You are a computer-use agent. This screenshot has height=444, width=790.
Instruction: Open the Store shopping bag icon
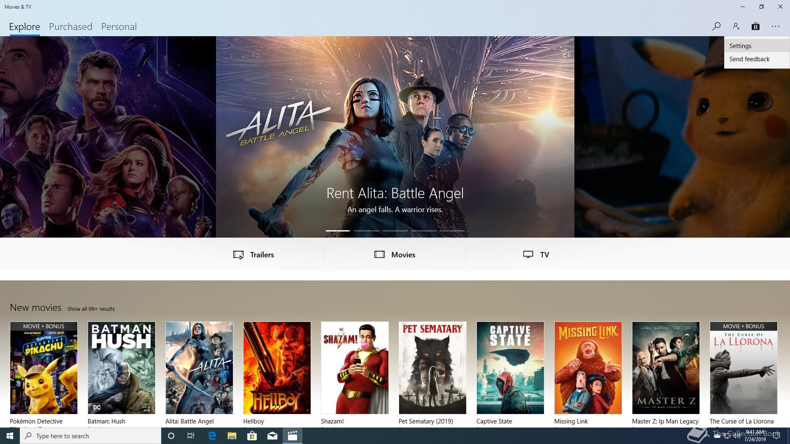tap(755, 26)
